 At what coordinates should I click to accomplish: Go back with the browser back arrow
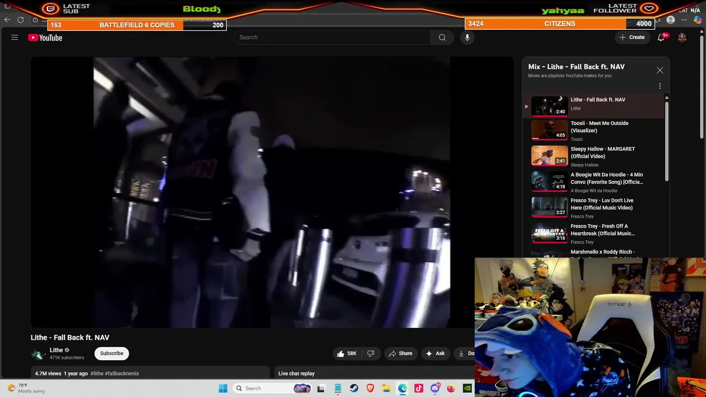7,20
